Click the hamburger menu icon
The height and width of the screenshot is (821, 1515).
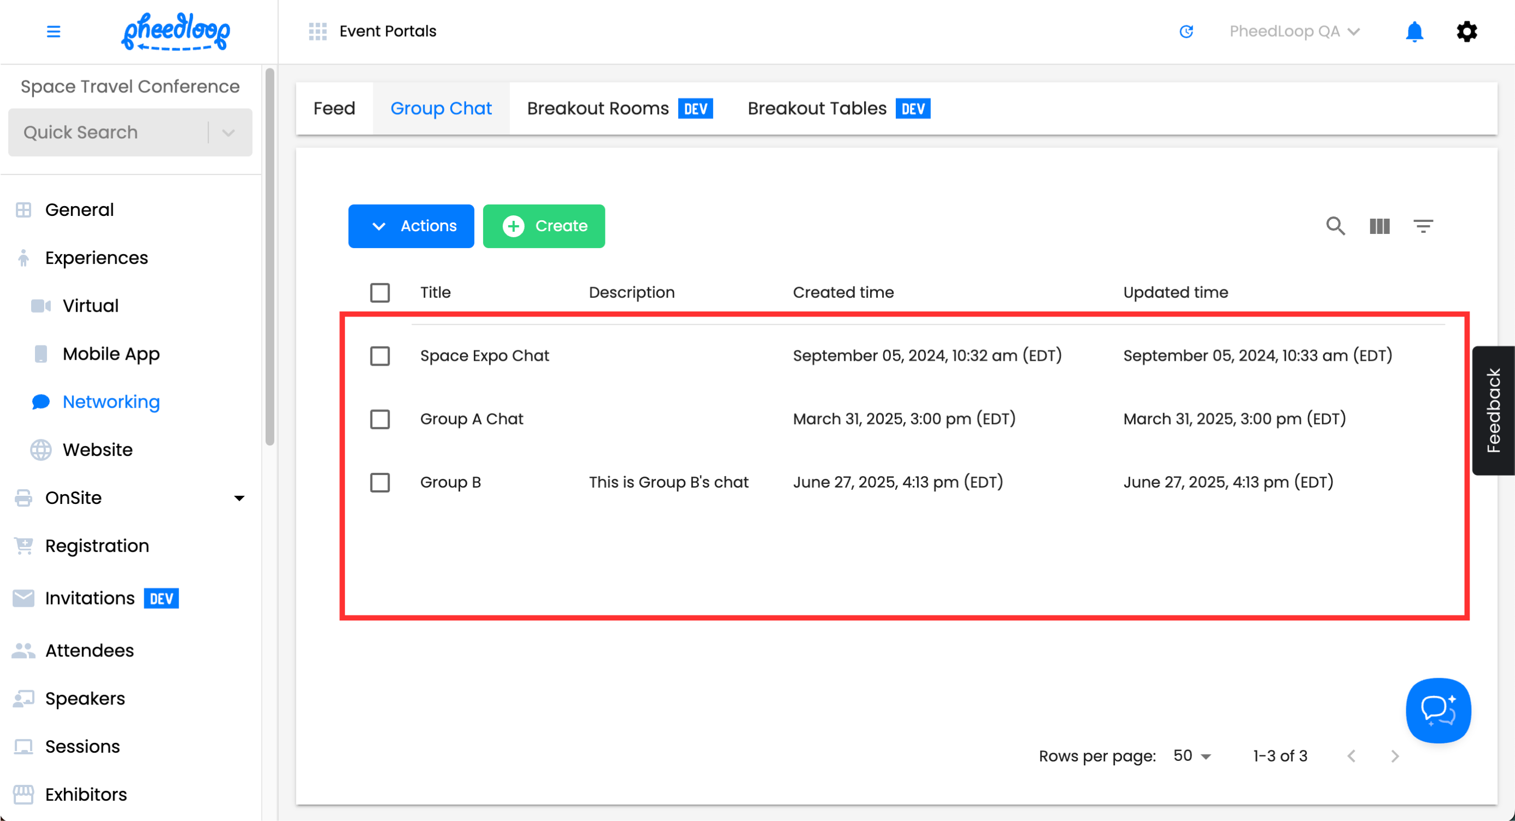tap(54, 31)
